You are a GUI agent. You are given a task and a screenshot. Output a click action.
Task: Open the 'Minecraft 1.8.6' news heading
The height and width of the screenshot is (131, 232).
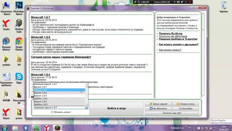click(x=40, y=37)
